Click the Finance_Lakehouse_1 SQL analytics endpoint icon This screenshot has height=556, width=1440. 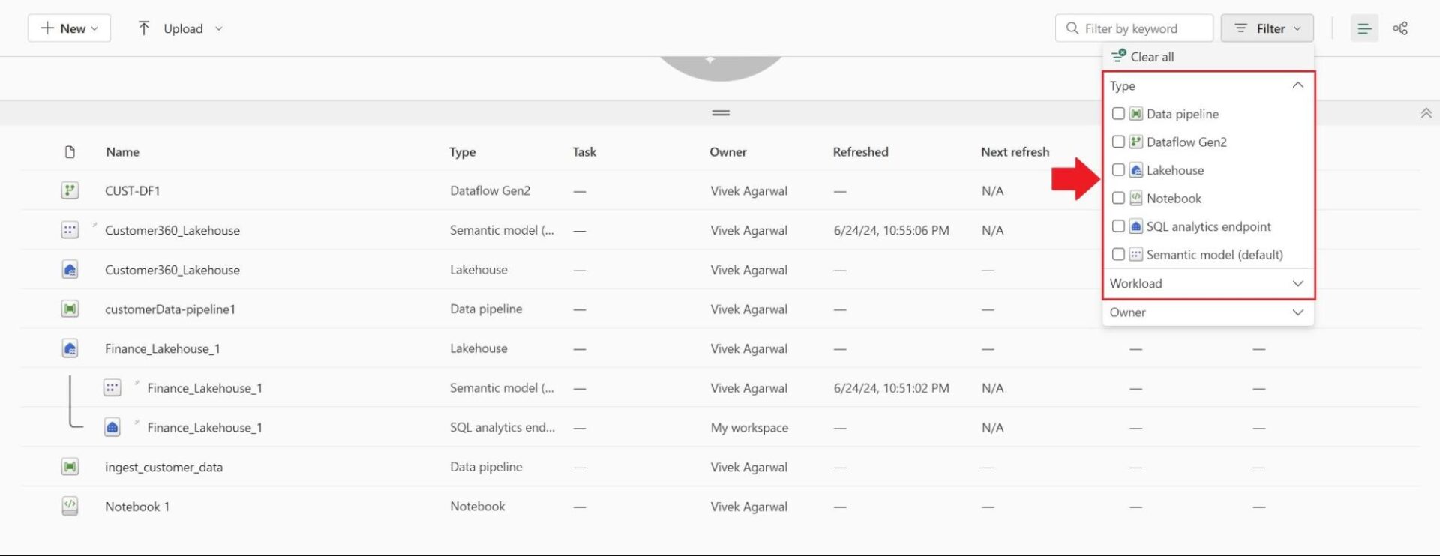click(x=112, y=427)
